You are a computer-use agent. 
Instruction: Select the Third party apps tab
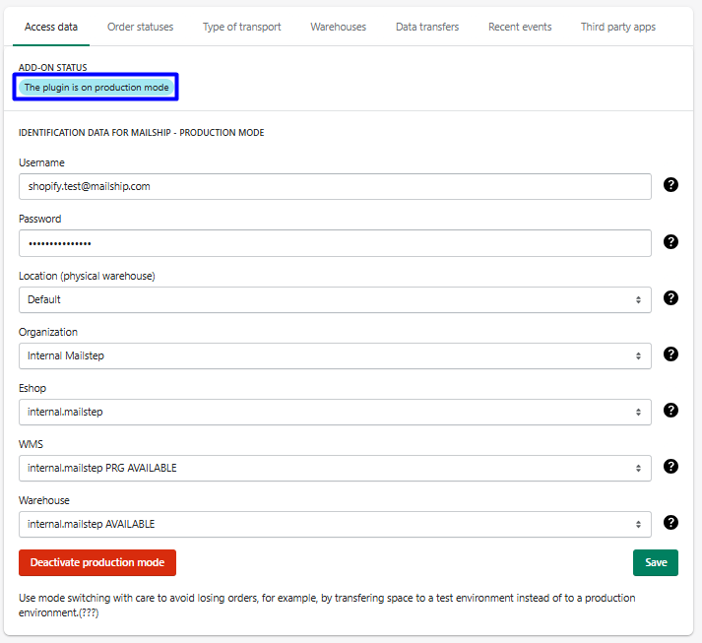coord(617,27)
